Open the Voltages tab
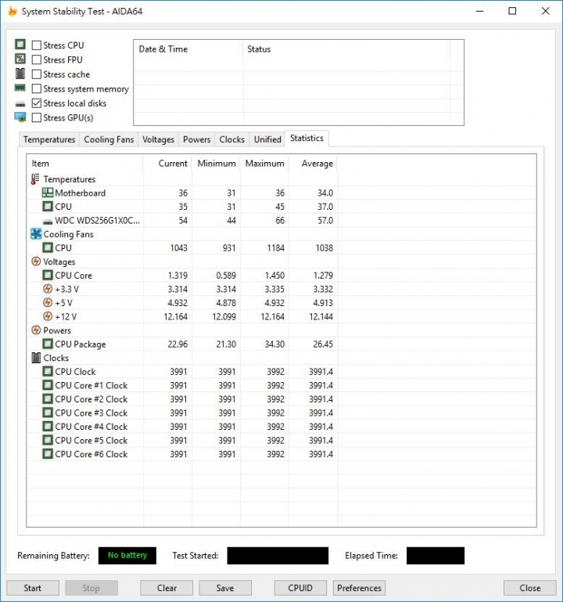563x602 pixels. [159, 139]
